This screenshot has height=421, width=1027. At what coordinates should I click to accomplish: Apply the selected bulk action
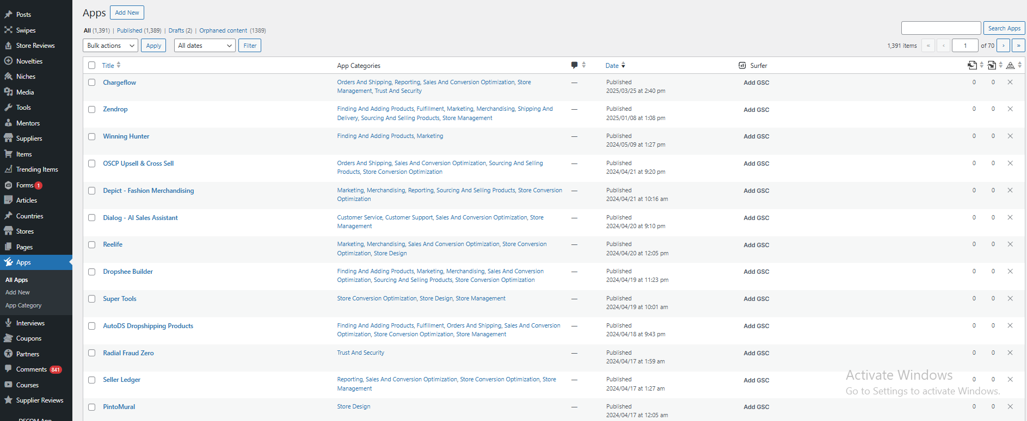(x=153, y=46)
